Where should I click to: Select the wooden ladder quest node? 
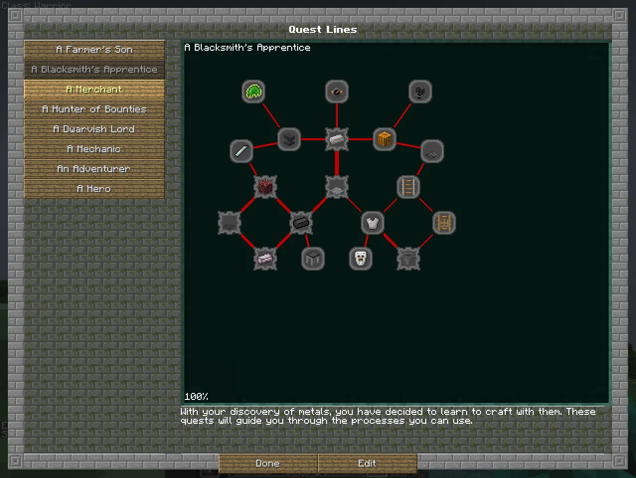pyautogui.click(x=444, y=223)
